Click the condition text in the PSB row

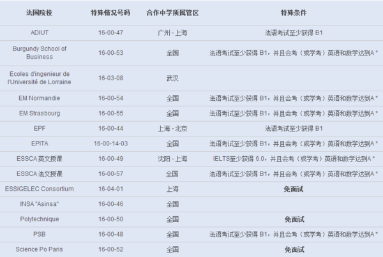click(294, 234)
